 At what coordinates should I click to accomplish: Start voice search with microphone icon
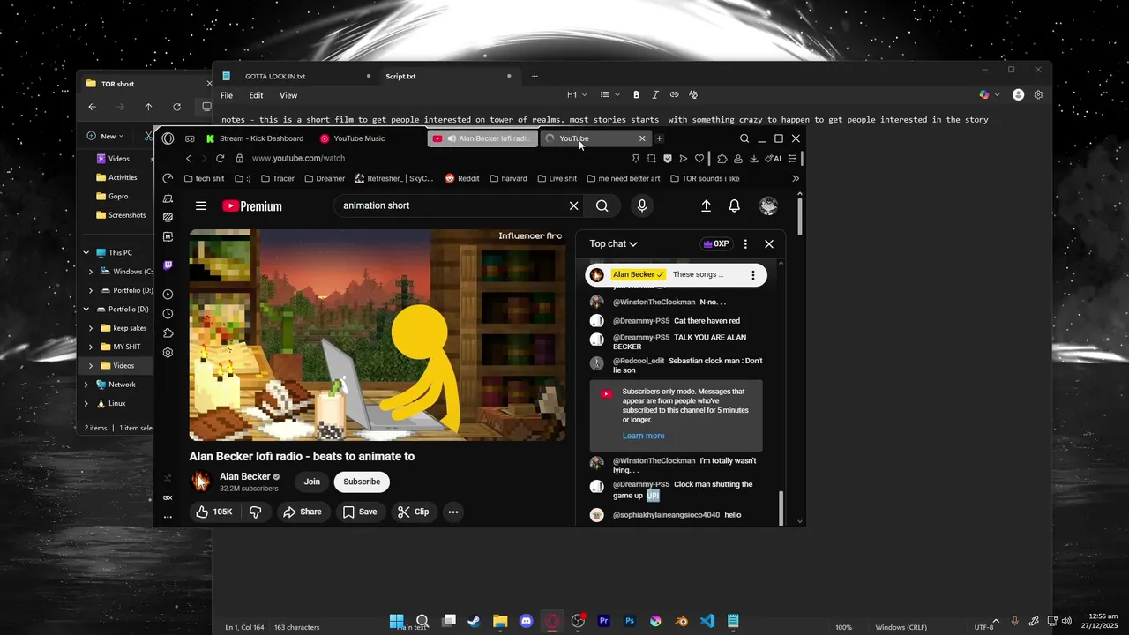point(641,205)
